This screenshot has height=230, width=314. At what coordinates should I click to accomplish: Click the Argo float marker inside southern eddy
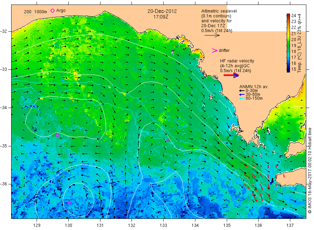[69, 203]
